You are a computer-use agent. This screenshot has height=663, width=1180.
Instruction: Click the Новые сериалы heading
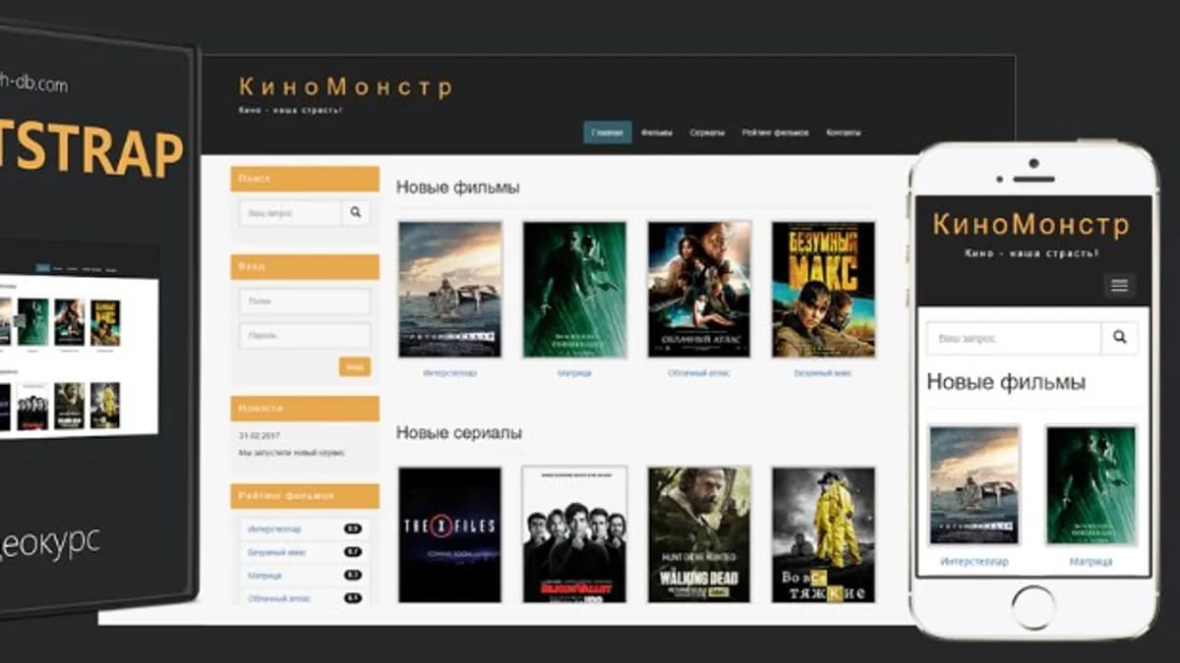459,432
